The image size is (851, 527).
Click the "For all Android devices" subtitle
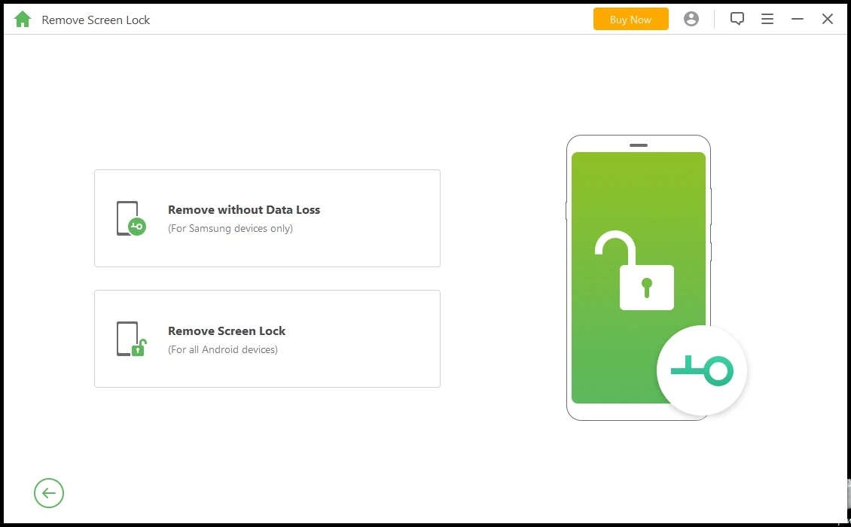222,349
